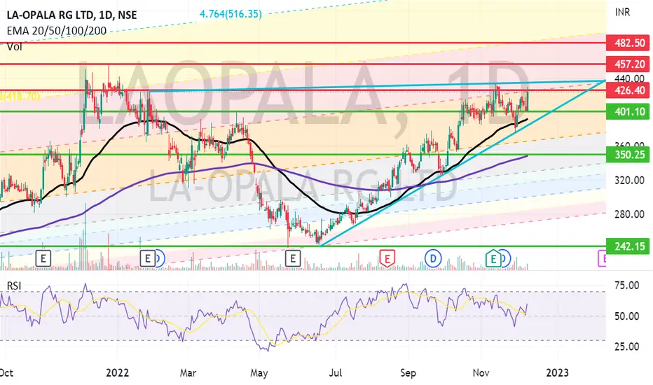Click the 2023 label on time axis
Screen dimensions: 653x385
click(557, 372)
